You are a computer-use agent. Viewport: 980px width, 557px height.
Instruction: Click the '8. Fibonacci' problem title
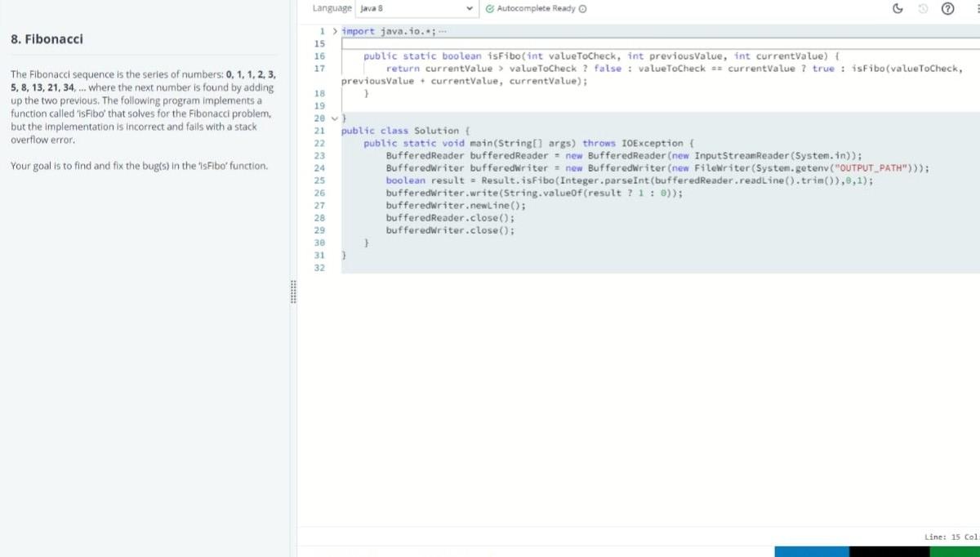47,39
